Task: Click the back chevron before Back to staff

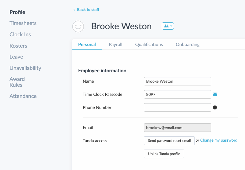Action: click(74, 10)
